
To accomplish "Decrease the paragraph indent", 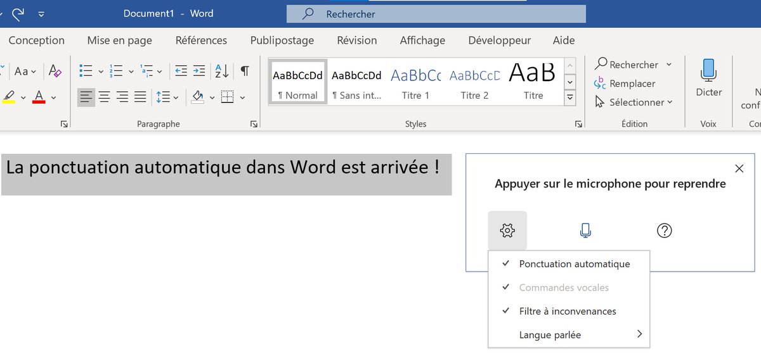I will coord(181,71).
